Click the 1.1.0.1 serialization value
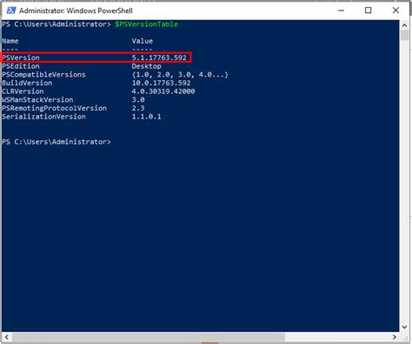This screenshot has height=344, width=412. (147, 117)
